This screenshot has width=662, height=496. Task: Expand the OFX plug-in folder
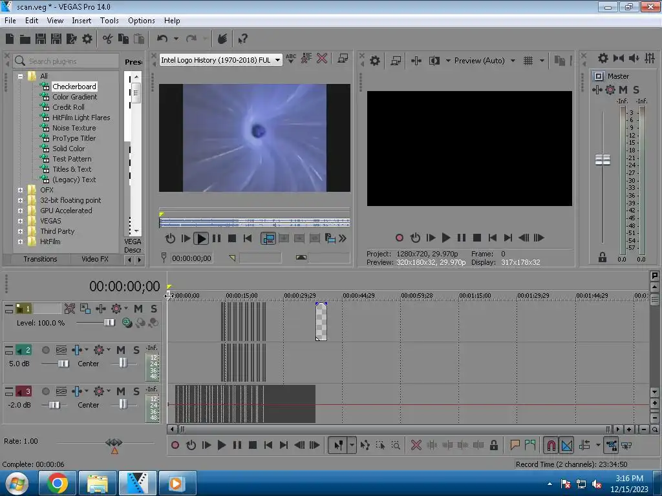tap(20, 190)
